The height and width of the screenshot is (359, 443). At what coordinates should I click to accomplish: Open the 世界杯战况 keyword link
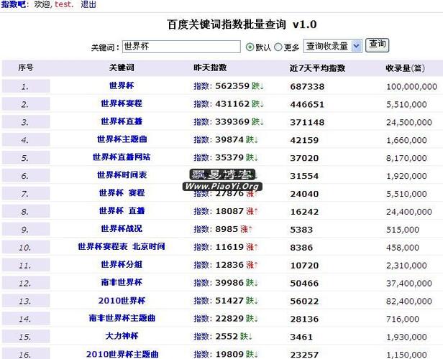[x=122, y=228]
